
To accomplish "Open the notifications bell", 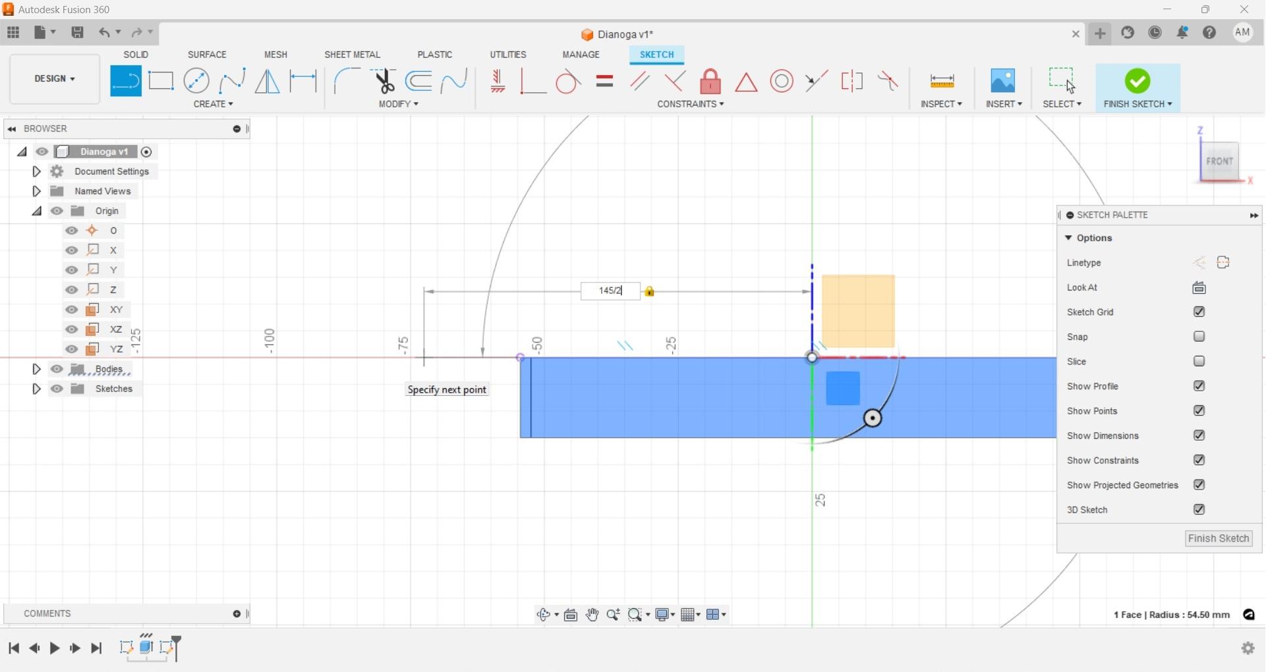I will pos(1182,32).
